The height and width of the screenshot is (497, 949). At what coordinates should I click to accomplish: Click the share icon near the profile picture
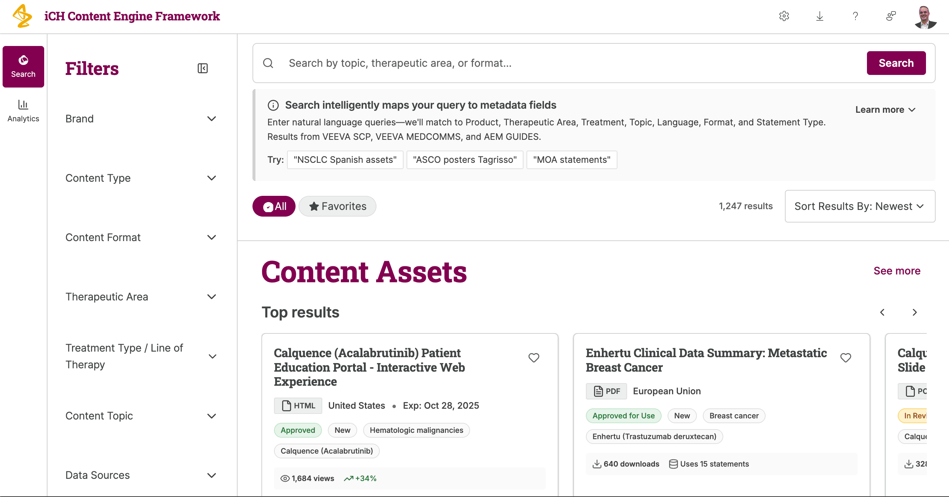(891, 16)
